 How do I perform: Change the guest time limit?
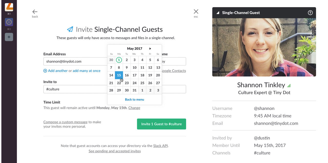pos(134,108)
